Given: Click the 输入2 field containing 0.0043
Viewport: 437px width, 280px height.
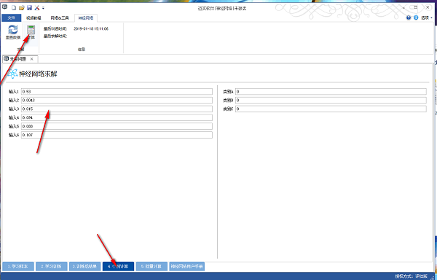Looking at the screenshot, I should pyautogui.click(x=117, y=100).
